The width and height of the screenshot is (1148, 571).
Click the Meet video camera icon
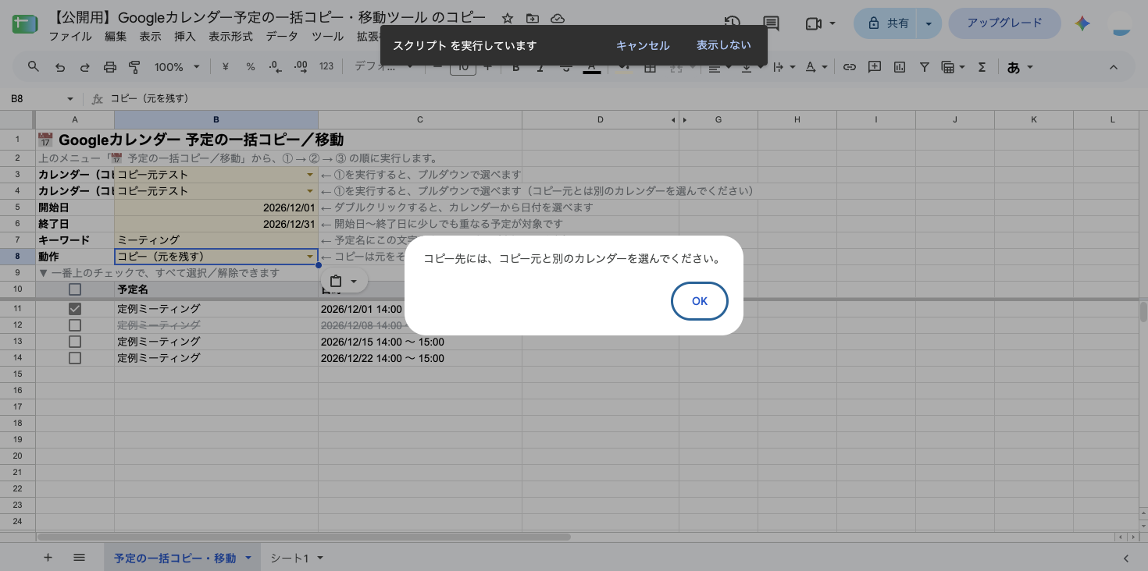pyautogui.click(x=813, y=23)
